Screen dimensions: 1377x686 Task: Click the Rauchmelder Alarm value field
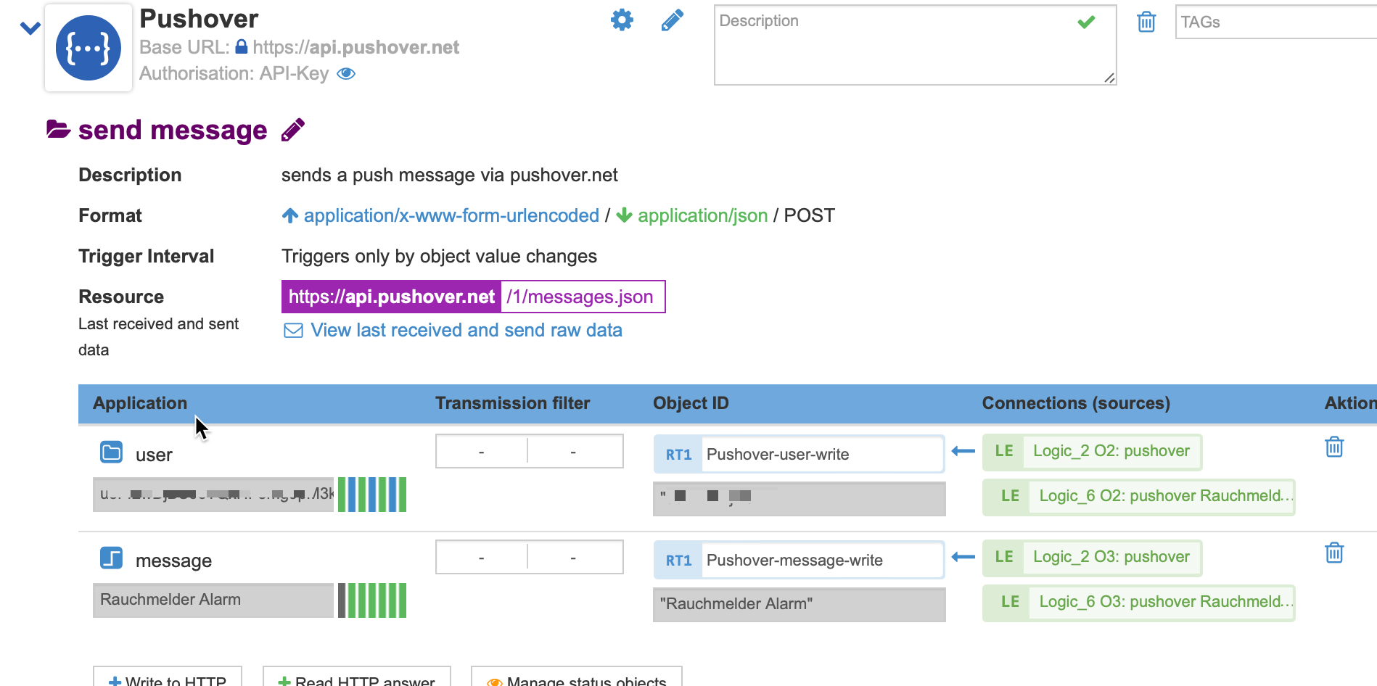213,600
